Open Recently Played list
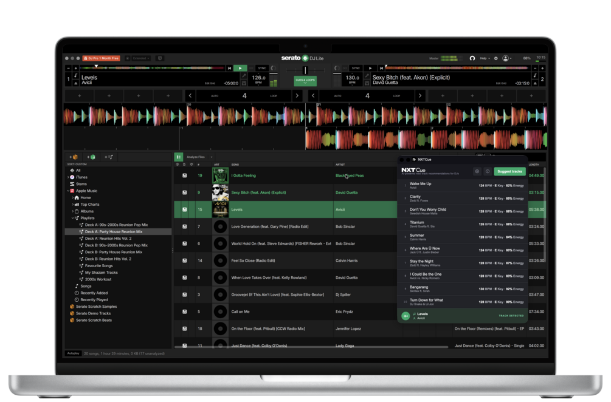 coord(94,300)
